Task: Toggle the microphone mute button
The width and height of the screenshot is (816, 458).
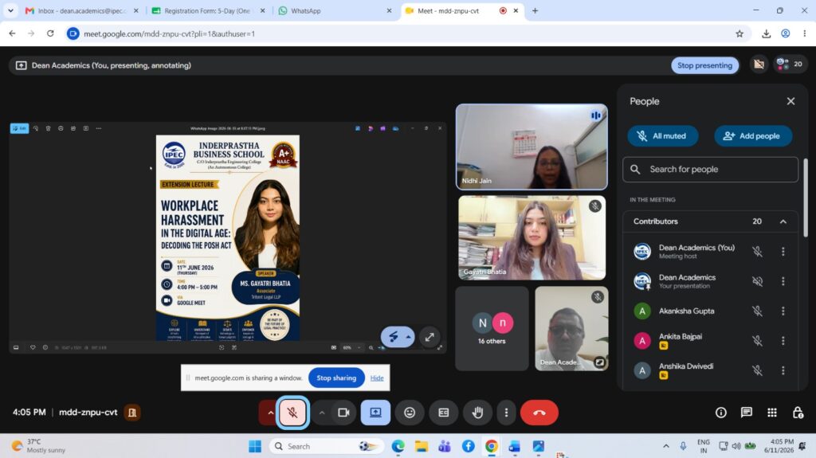Action: tap(292, 413)
